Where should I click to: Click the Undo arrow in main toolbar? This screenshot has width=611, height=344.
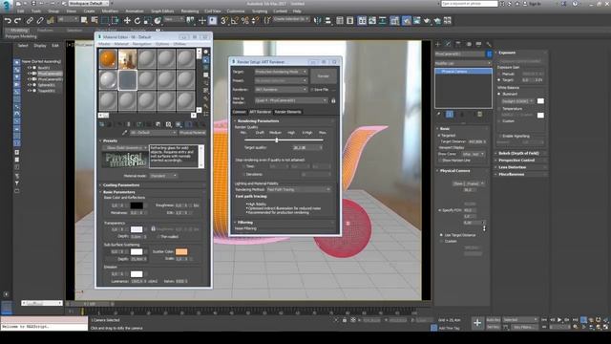[x=8, y=21]
